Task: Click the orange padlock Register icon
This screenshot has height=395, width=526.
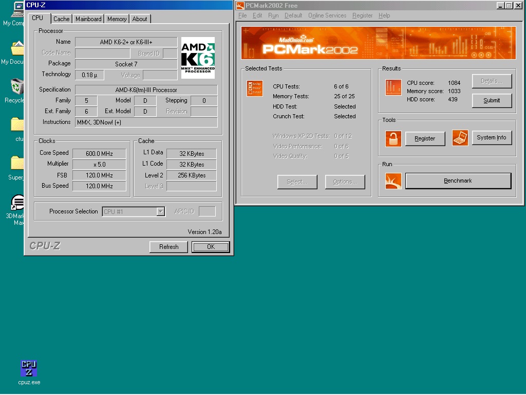Action: 393,138
